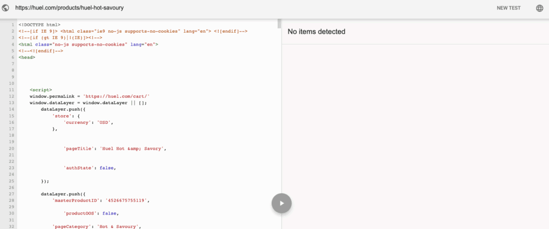
Task: Click the 'pageTitle' code line
Action: pos(115,149)
